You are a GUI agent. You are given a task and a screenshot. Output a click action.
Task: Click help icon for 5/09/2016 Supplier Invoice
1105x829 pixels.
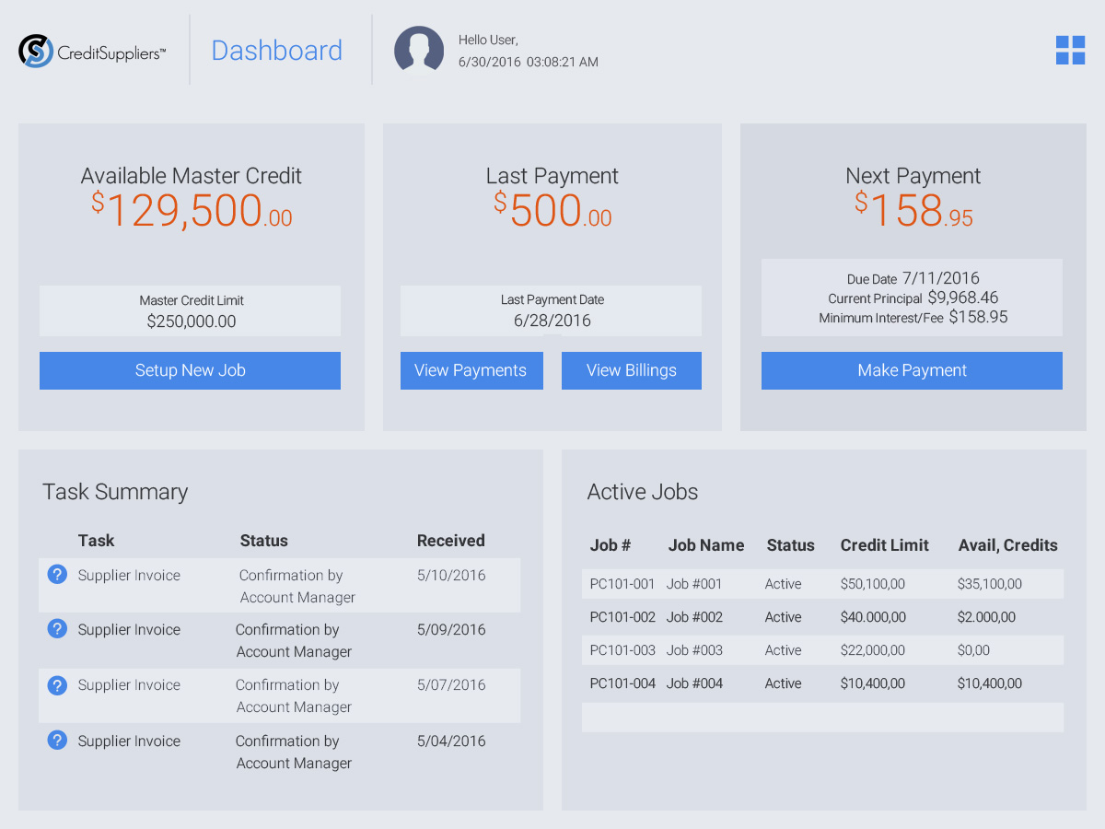point(57,629)
